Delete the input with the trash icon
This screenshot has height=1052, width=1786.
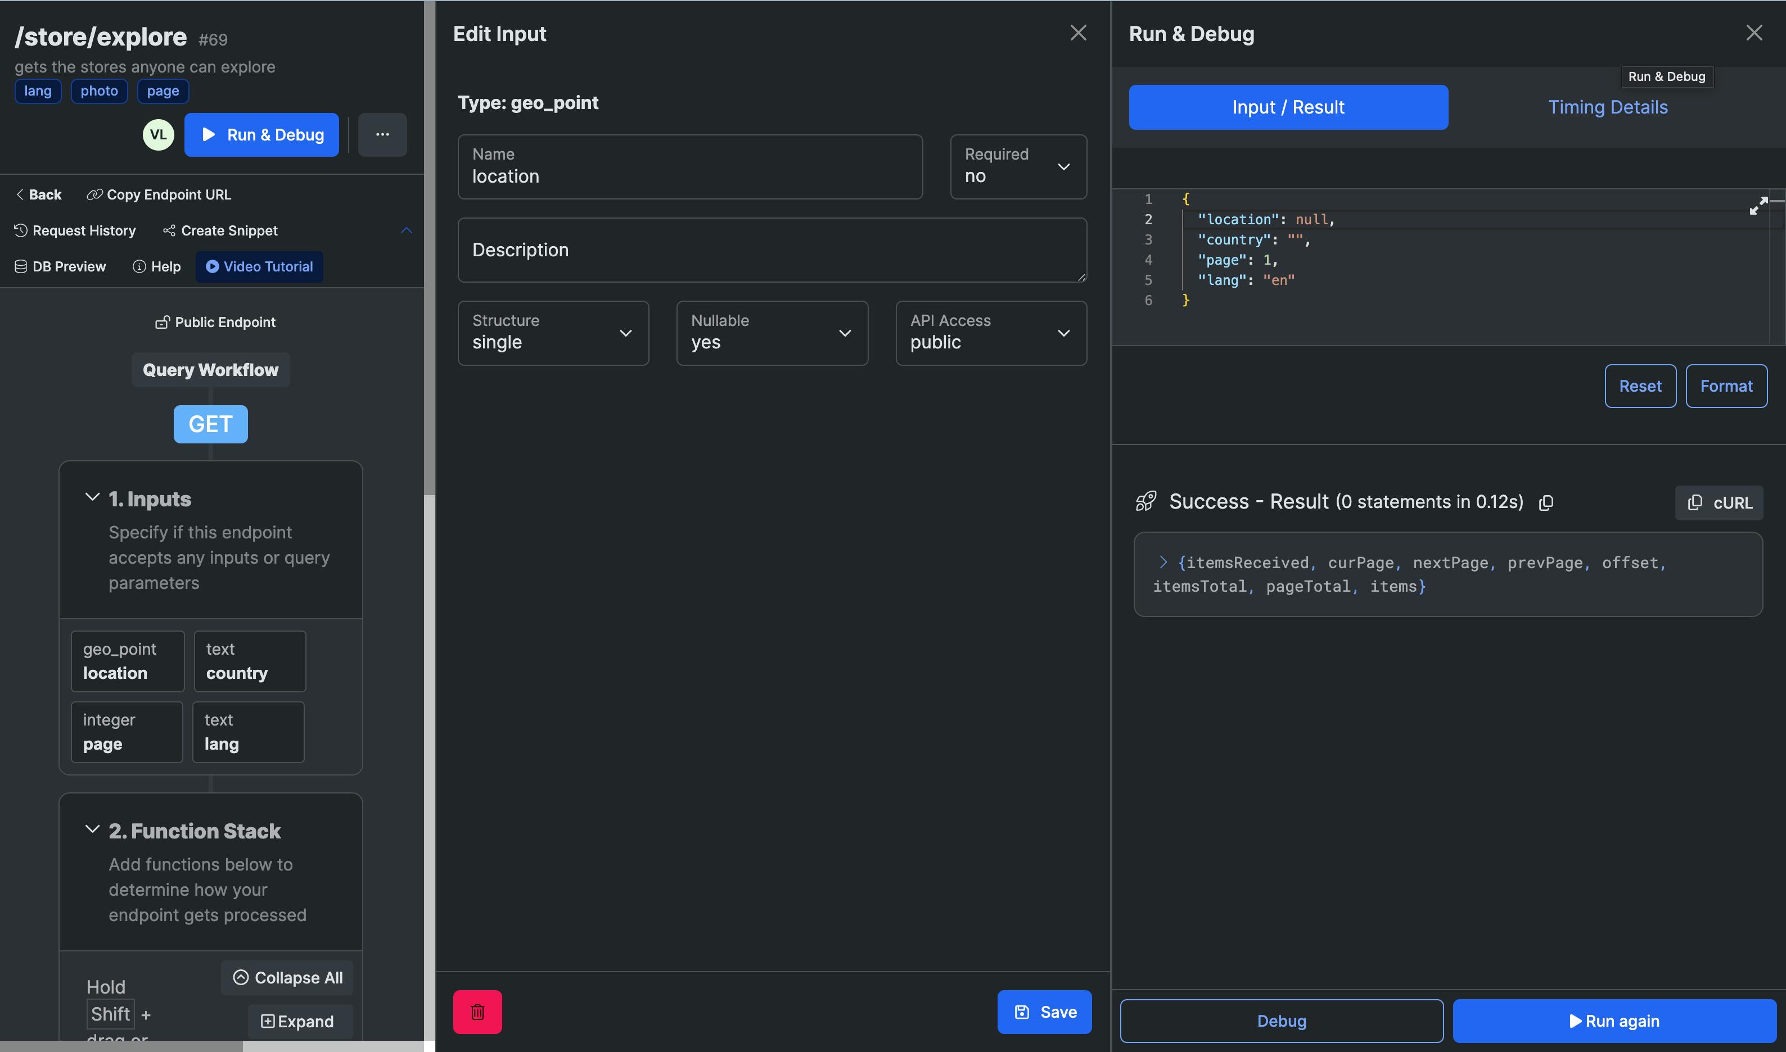click(477, 1012)
